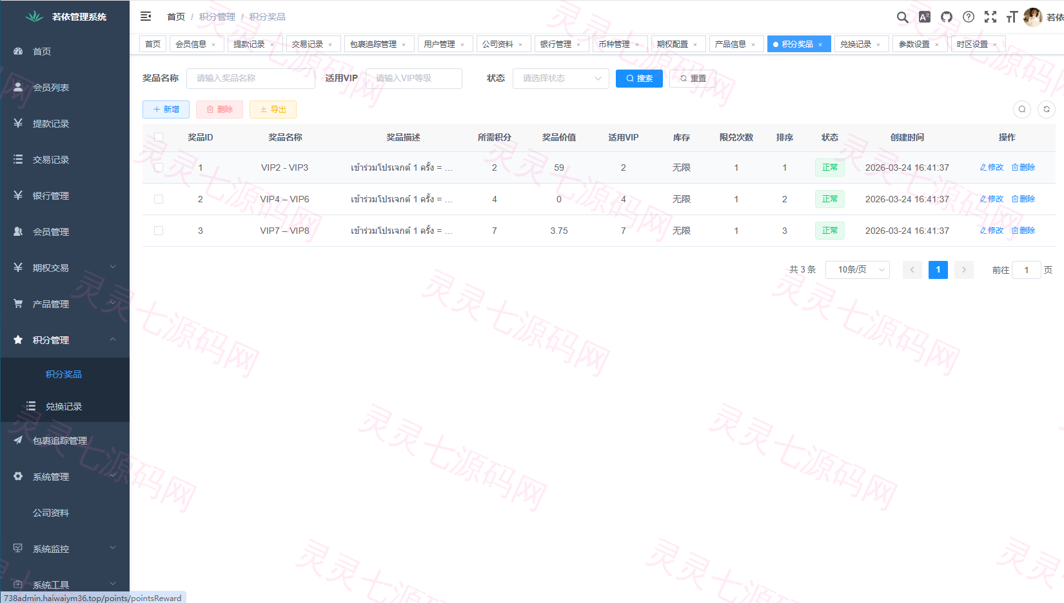This screenshot has height=603, width=1064.
Task: Open the 10条/页 page size dropdown
Action: (857, 270)
